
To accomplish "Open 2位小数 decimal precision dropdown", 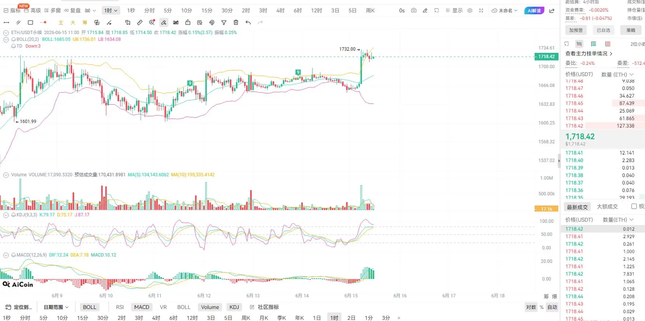I will pyautogui.click(x=638, y=44).
